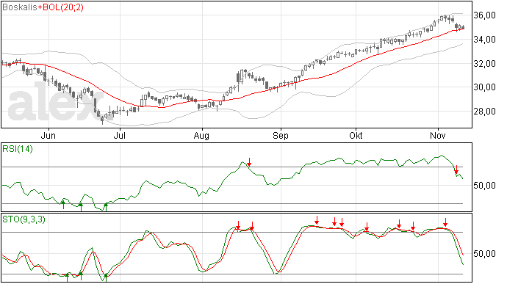Click the 36,00 price axis value
The height and width of the screenshot is (284, 507).
tap(484, 15)
